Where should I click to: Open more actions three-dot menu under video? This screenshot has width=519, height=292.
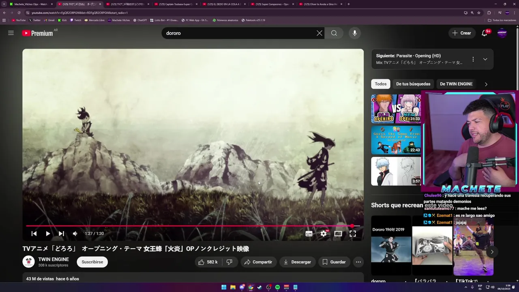358,262
